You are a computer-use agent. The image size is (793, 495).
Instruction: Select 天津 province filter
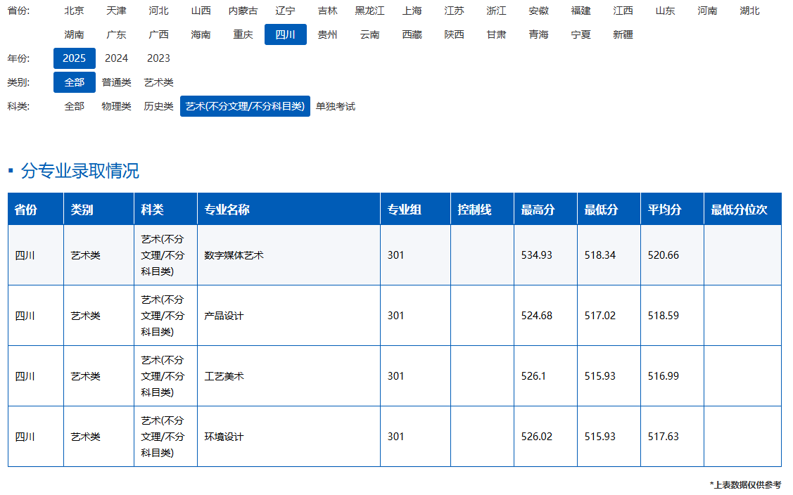tap(116, 11)
